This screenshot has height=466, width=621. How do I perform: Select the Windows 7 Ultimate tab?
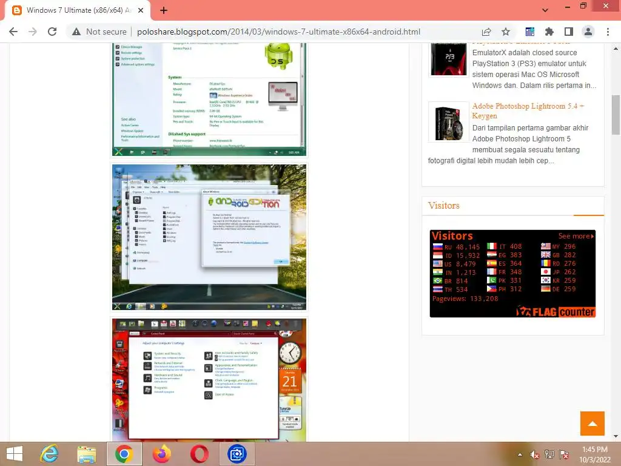[78, 10]
